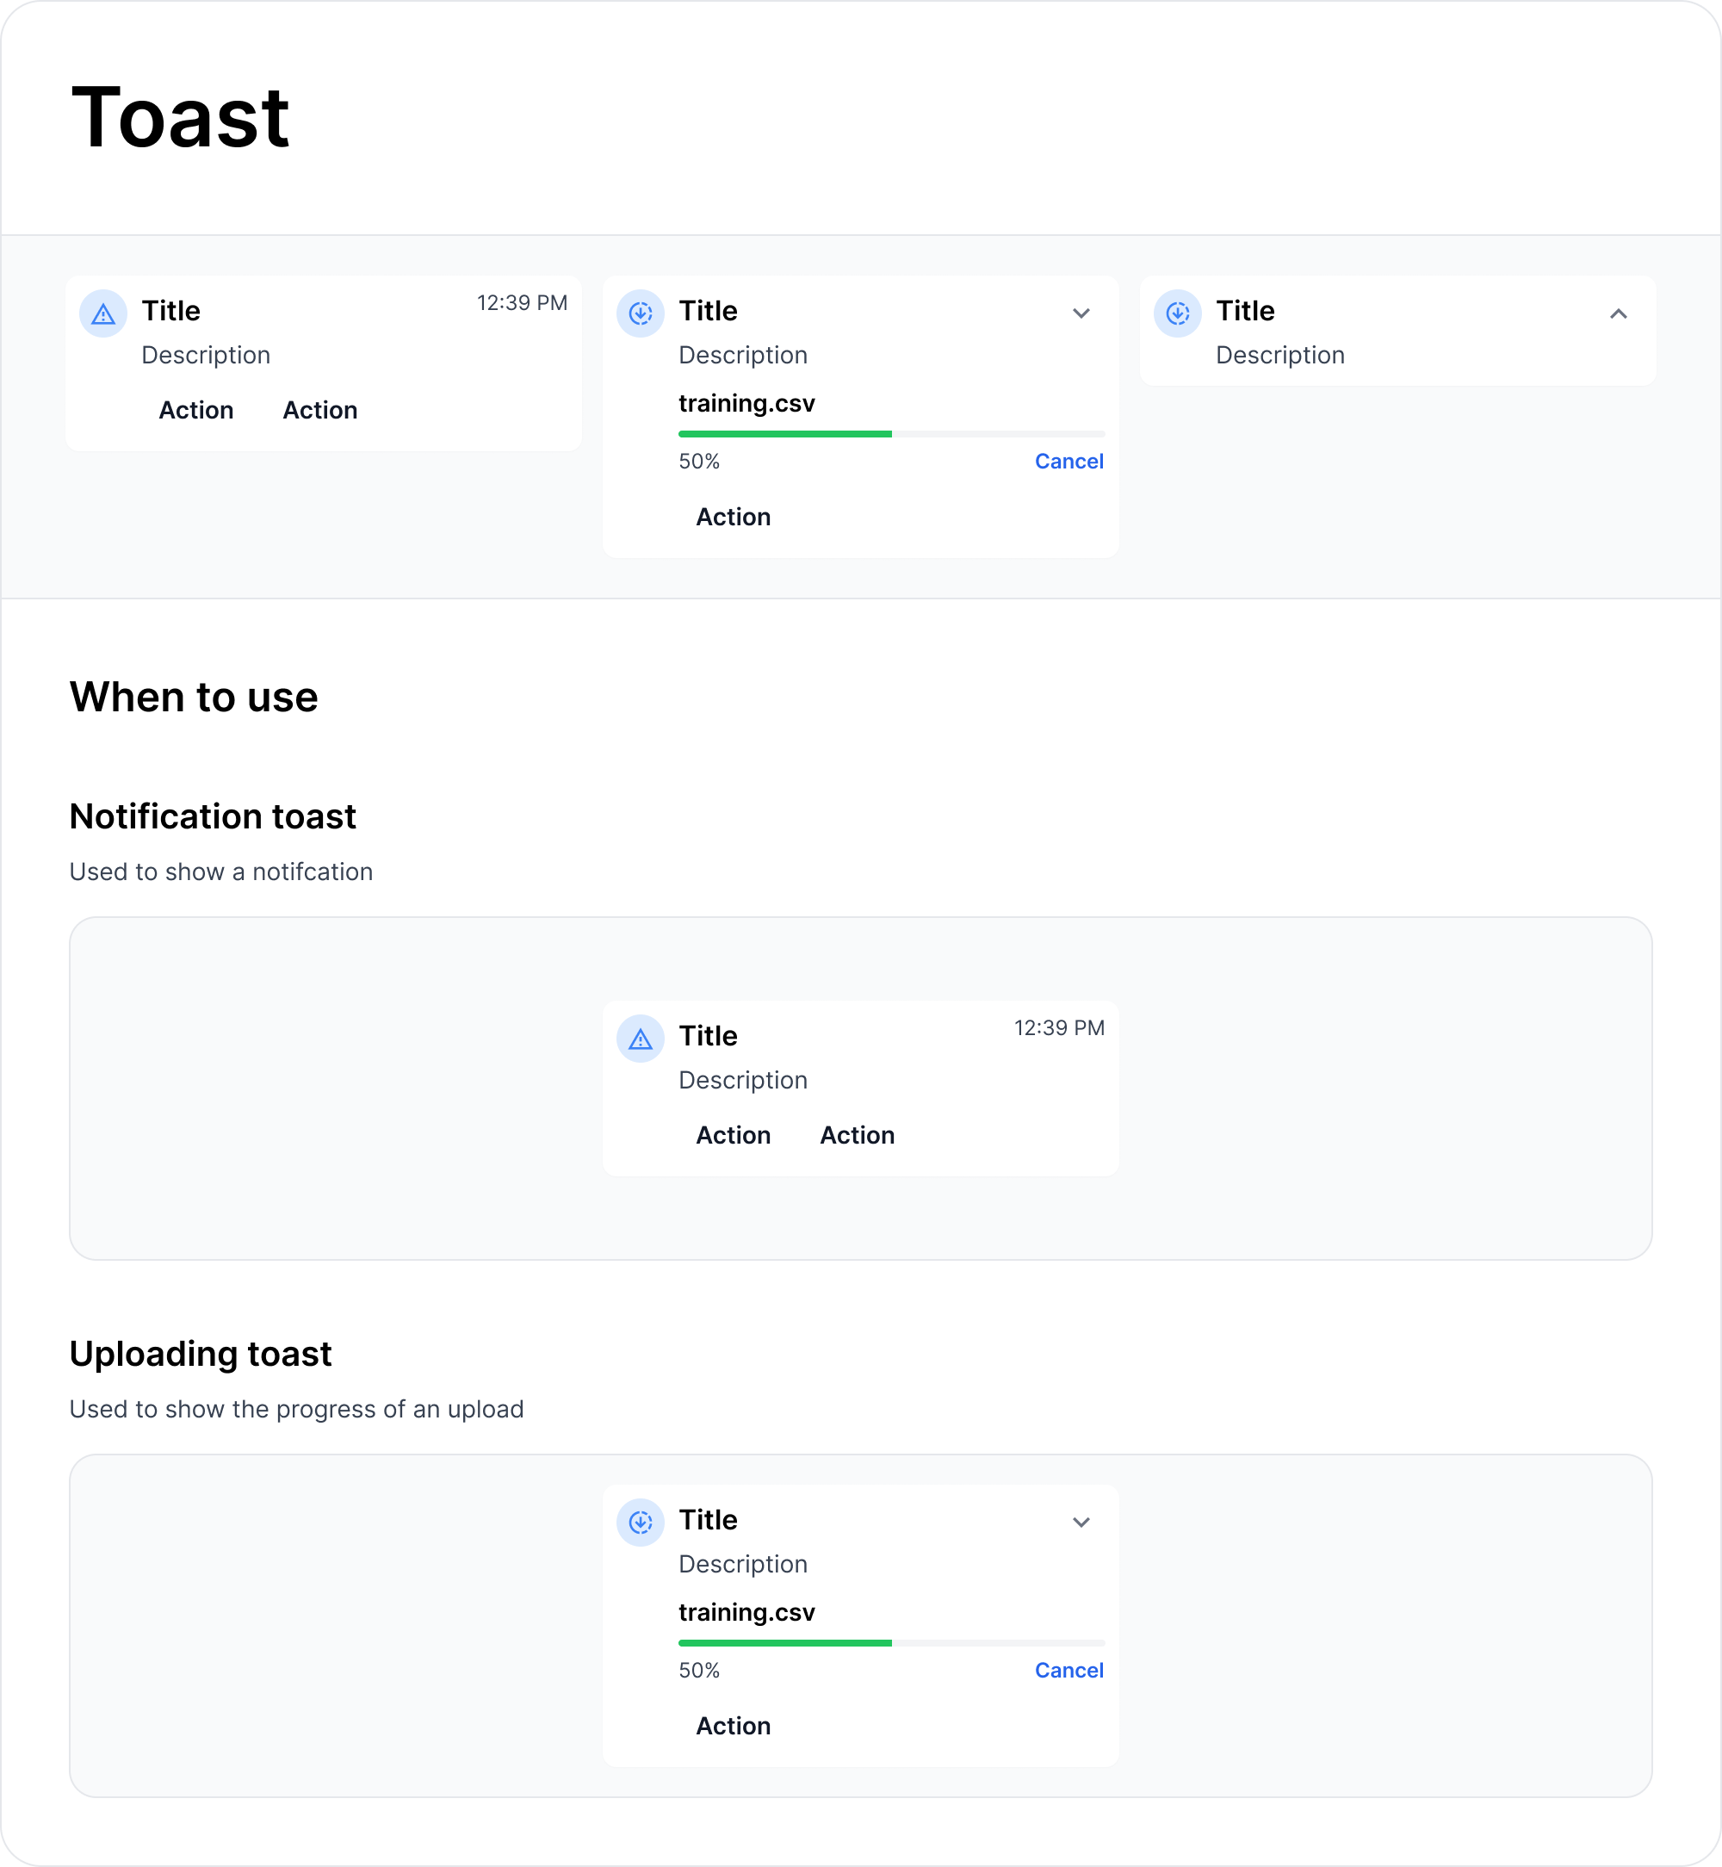The image size is (1722, 1867).
Task: Click the download progress icon in the upload toast
Action: click(x=641, y=313)
